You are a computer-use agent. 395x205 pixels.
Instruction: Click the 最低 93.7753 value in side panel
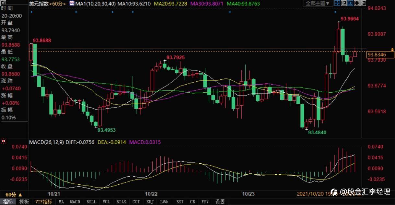(x=11, y=59)
